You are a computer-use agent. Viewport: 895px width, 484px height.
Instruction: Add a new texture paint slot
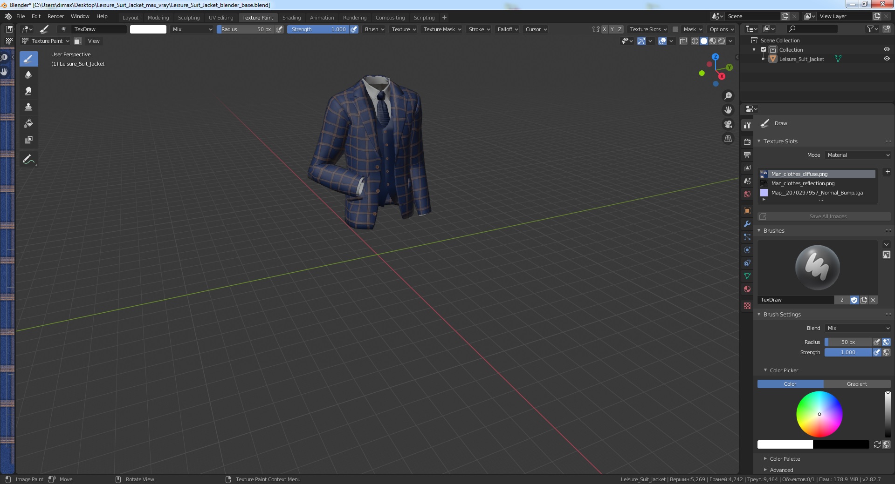(887, 172)
